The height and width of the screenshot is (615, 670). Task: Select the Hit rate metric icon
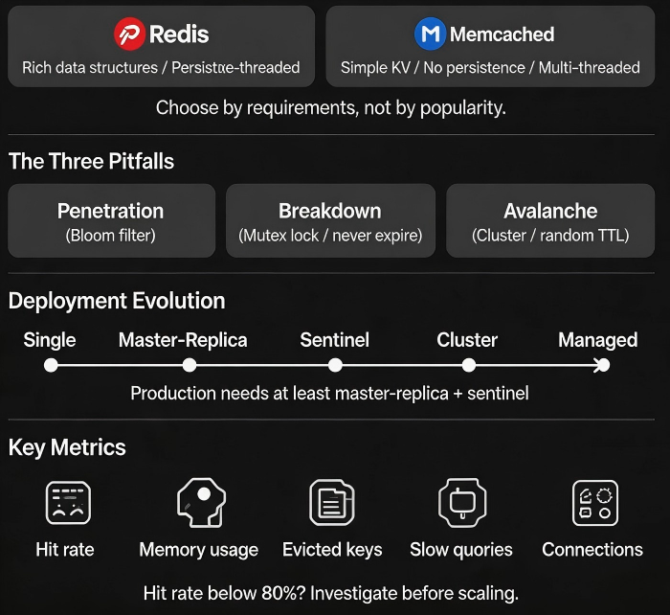68,503
